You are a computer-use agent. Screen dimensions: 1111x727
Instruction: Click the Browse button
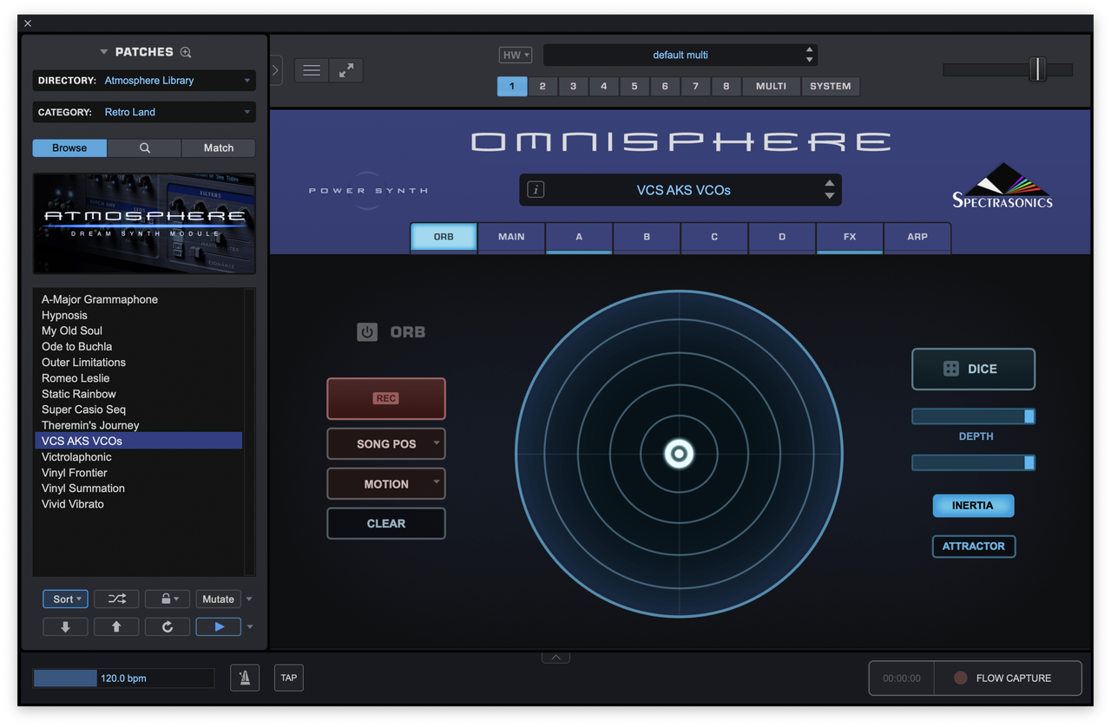(x=69, y=147)
